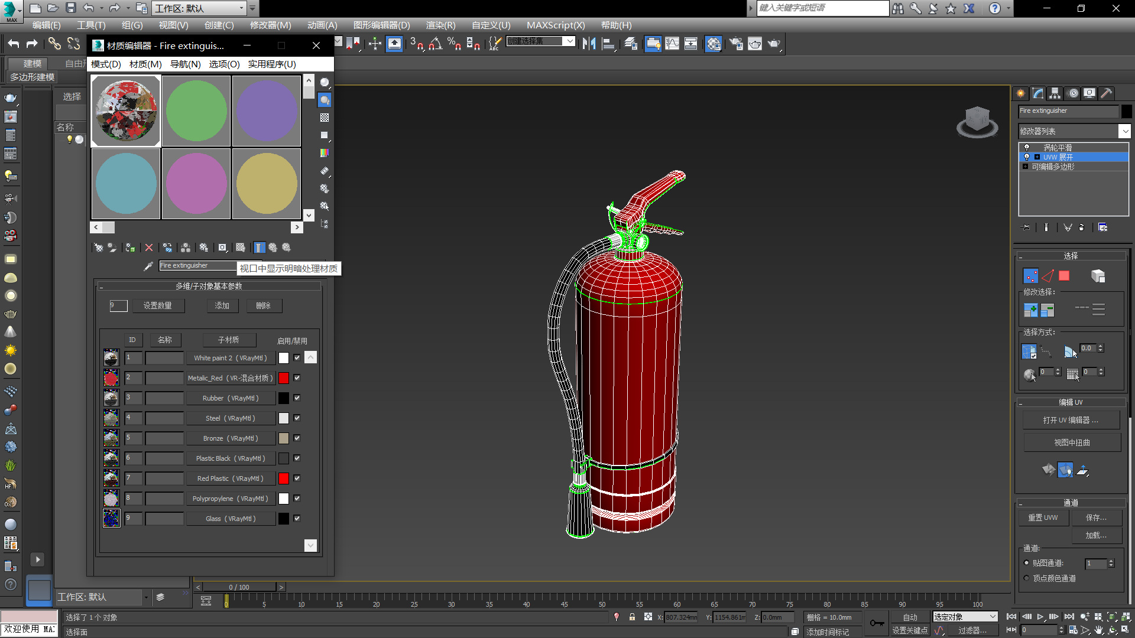Collapse the 选择 rollout in command panel

1071,256
